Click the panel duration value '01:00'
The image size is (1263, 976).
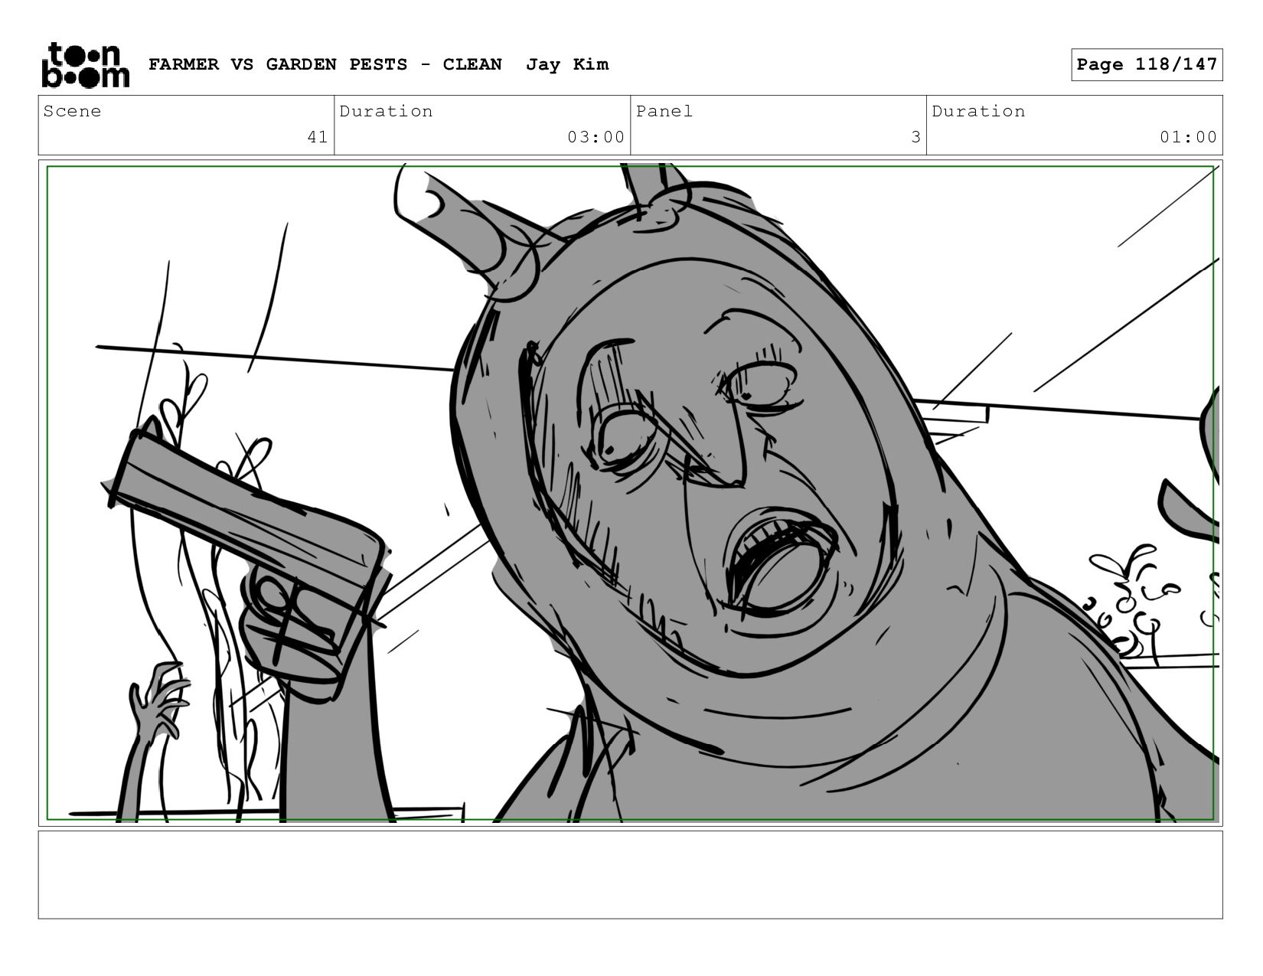point(1188,137)
